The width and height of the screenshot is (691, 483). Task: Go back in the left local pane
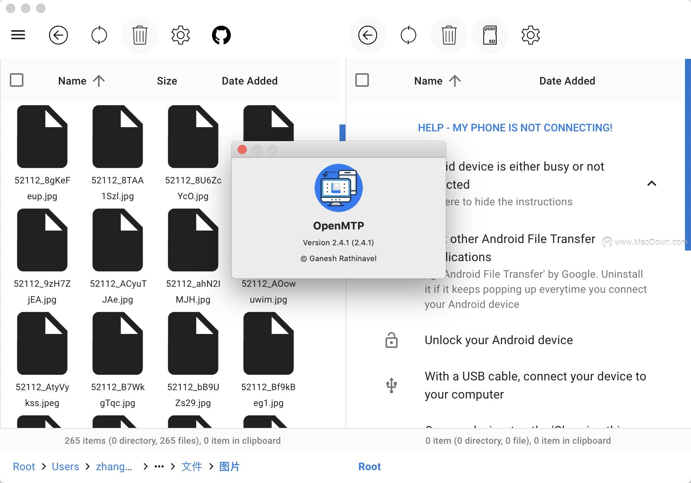click(x=58, y=35)
